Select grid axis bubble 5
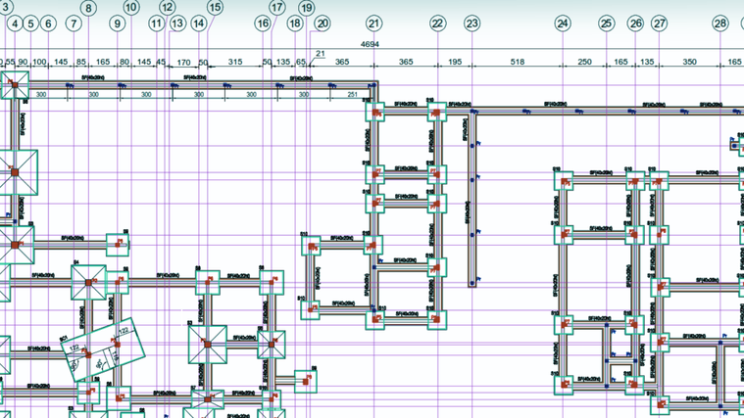744x418 pixels. coord(30,23)
